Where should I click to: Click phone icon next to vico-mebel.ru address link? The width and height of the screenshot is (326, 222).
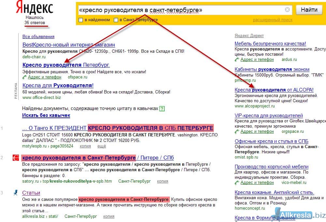tap(237, 183)
